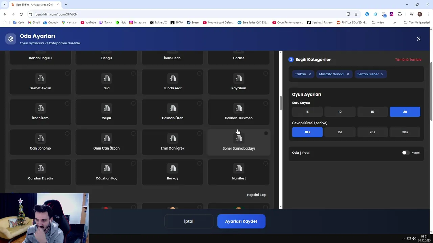
Task: Set question count to 10
Action: [x=340, y=112]
